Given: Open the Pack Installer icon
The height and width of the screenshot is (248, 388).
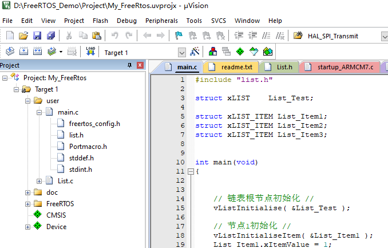Looking at the screenshot, I should tap(267, 52).
